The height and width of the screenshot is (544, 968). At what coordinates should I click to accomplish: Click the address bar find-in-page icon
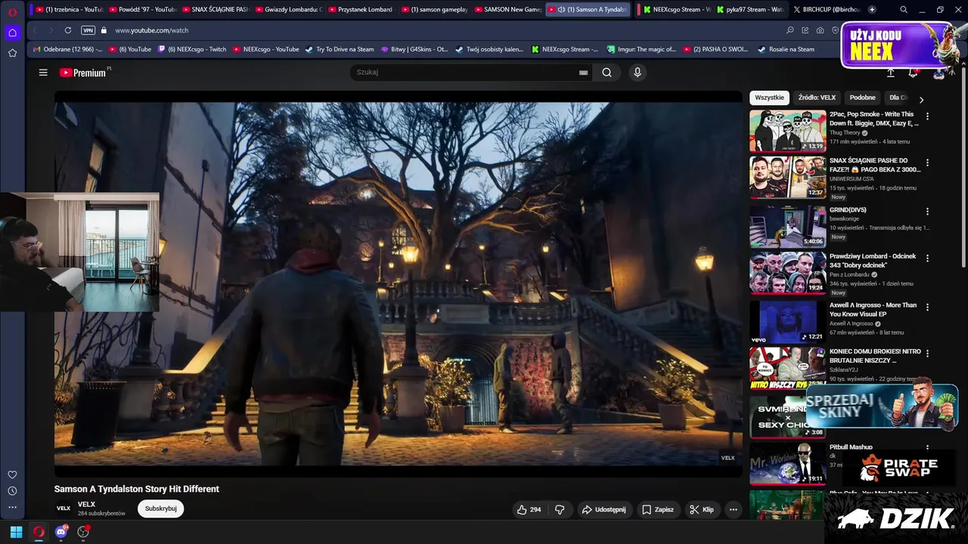[x=790, y=30]
